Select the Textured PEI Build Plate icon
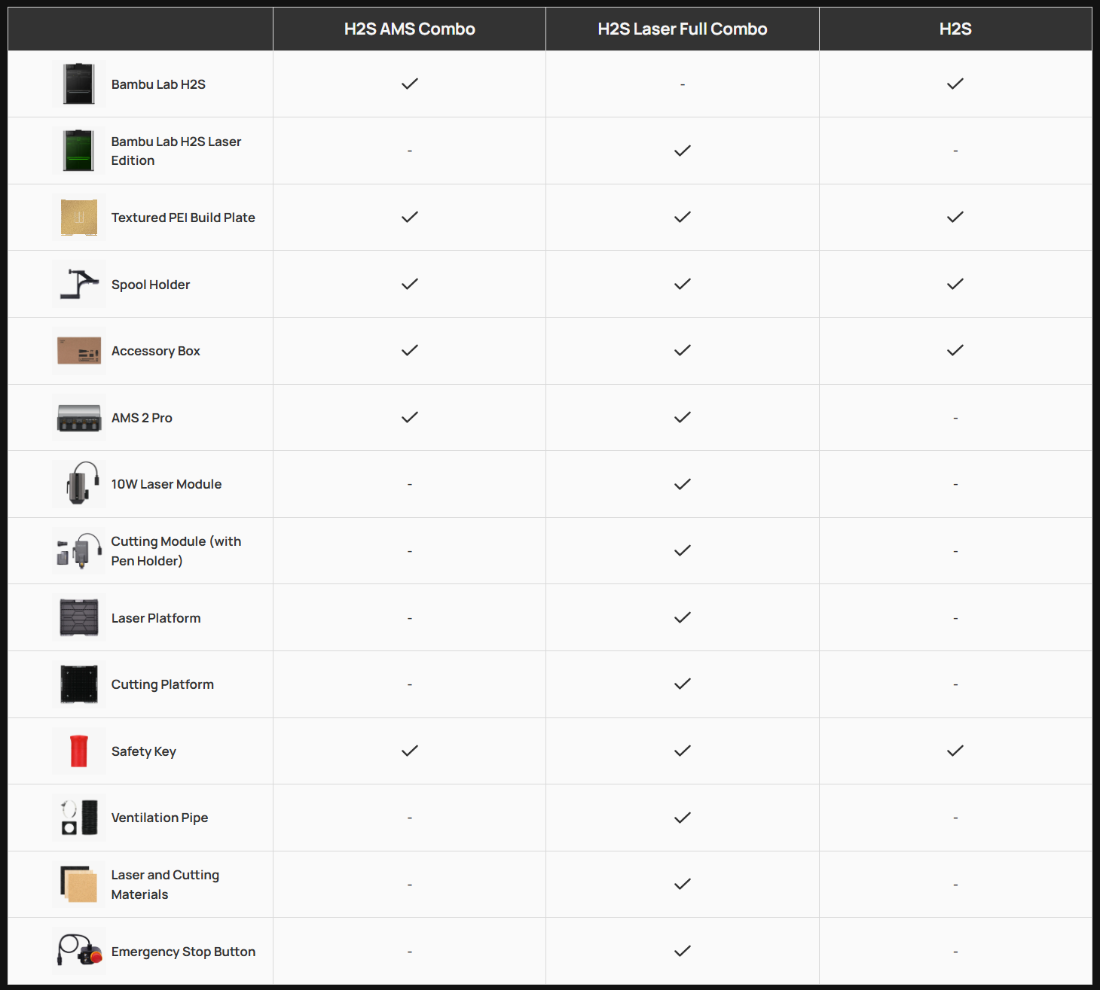The width and height of the screenshot is (1100, 990). pyautogui.click(x=79, y=218)
